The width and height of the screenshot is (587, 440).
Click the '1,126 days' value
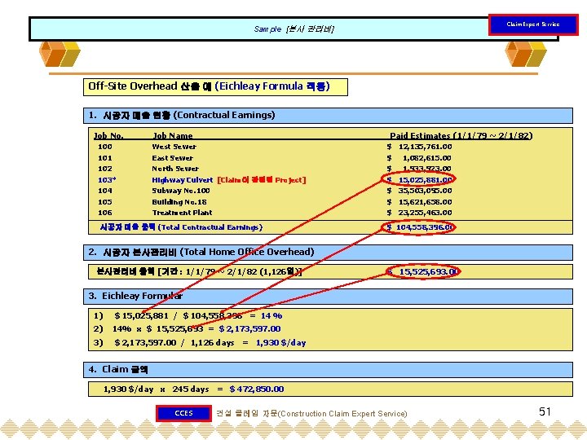point(212,343)
